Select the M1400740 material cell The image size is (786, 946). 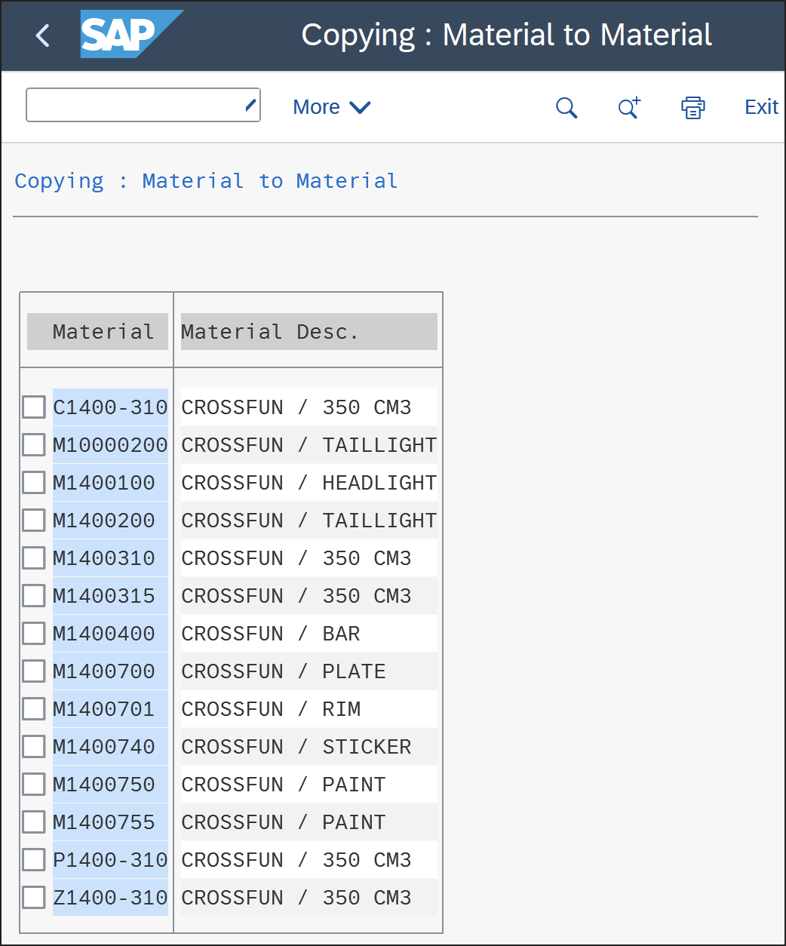(x=110, y=747)
